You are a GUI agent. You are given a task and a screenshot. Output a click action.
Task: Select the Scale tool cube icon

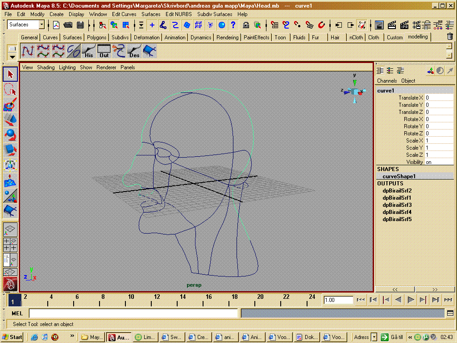tap(10, 150)
